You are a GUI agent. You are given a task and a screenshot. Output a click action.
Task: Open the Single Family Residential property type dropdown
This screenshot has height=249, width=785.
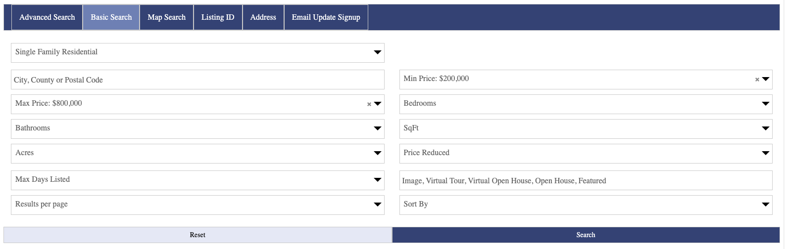pyautogui.click(x=197, y=53)
